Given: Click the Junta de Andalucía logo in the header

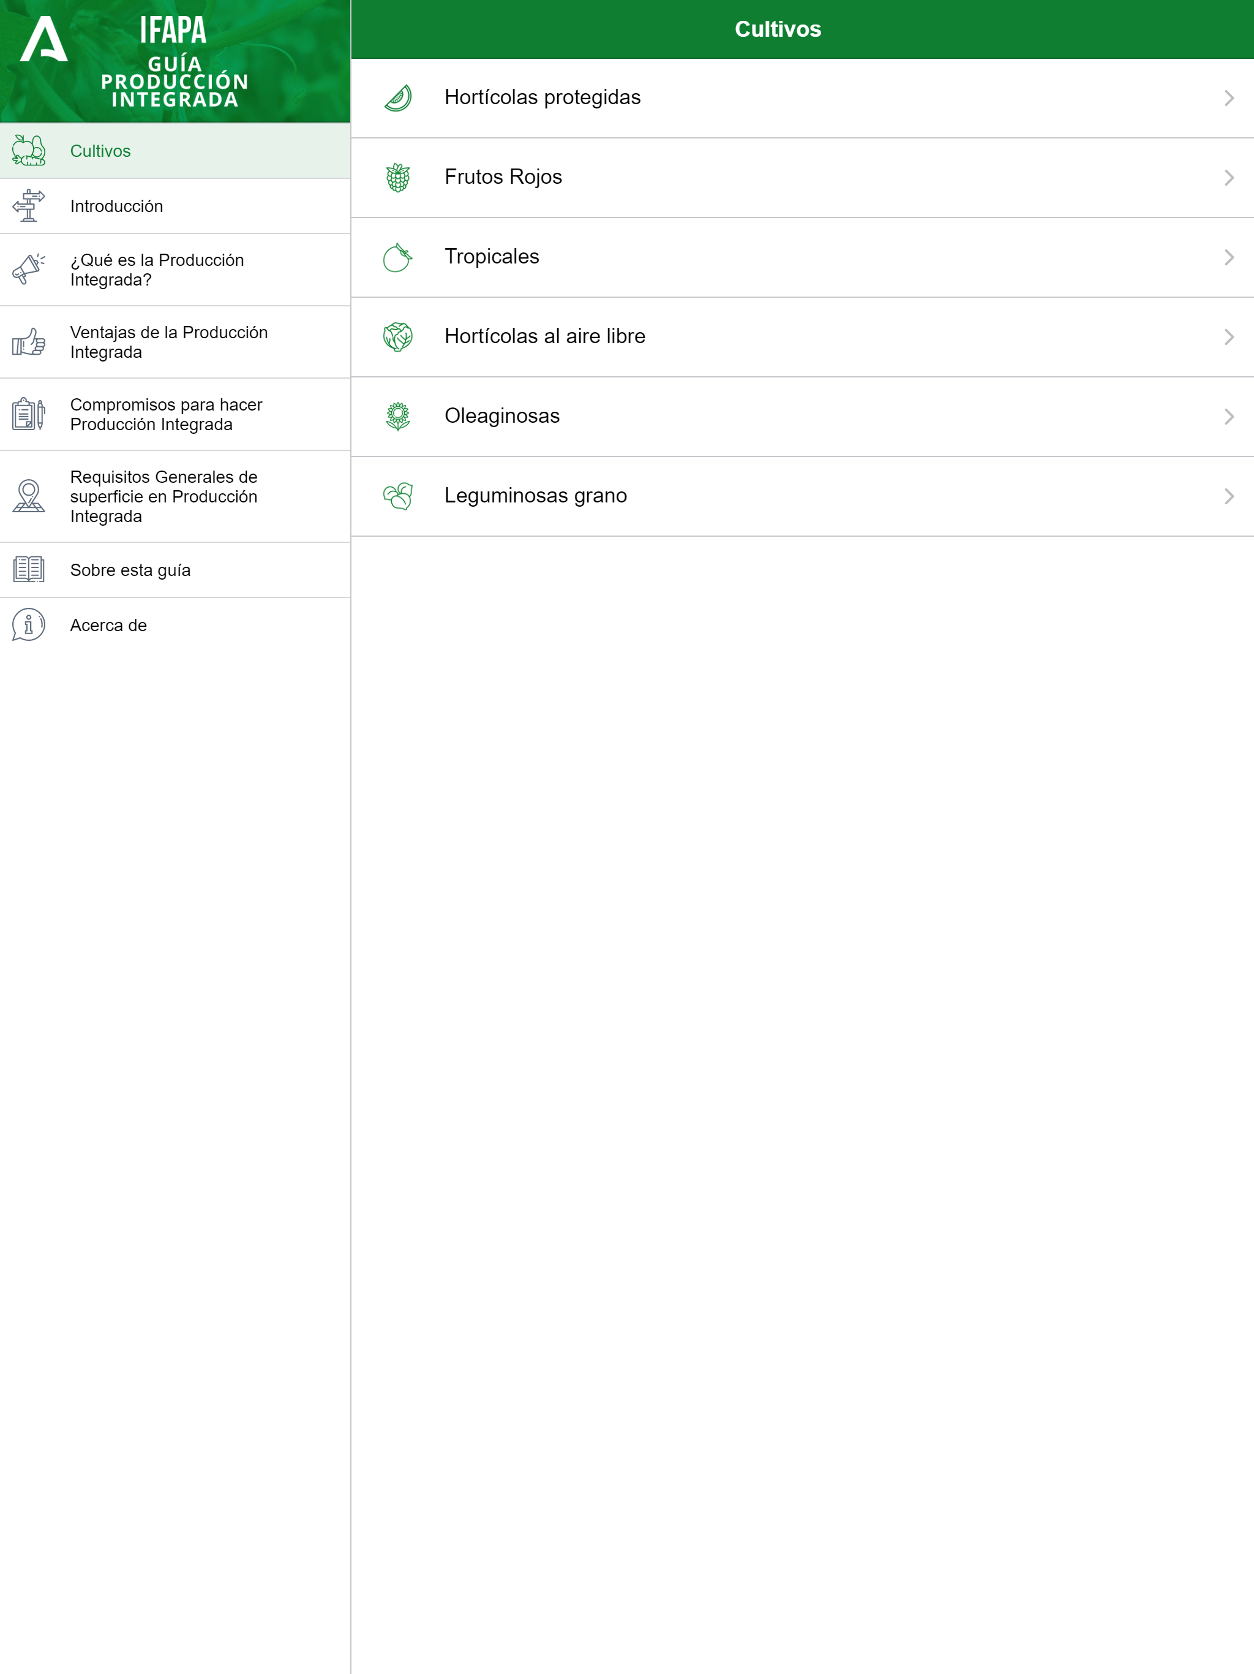Looking at the screenshot, I should pos(44,39).
